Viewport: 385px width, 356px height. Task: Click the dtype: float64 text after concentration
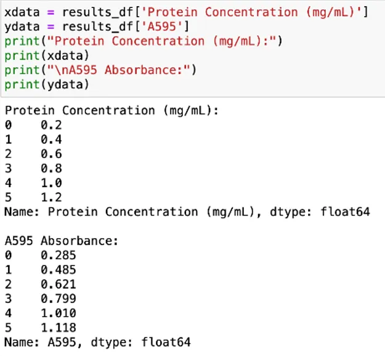[x=320, y=212]
